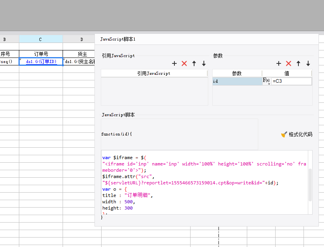Select the seq() cell
Viewport: 324px width, 247px height.
[x=9, y=61]
